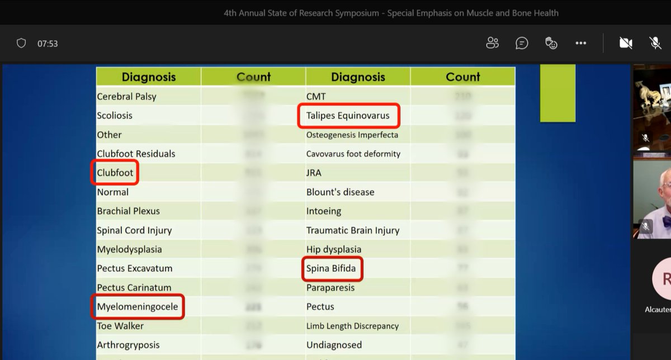Show the participants panel

pyautogui.click(x=492, y=43)
